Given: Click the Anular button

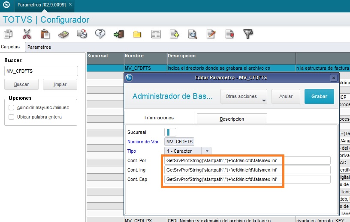Looking at the screenshot, I should [286, 96].
